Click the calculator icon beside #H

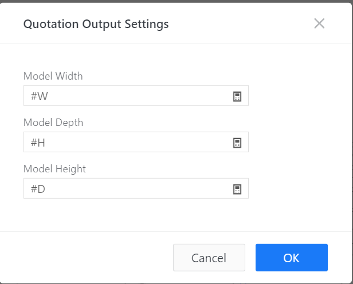click(x=237, y=143)
